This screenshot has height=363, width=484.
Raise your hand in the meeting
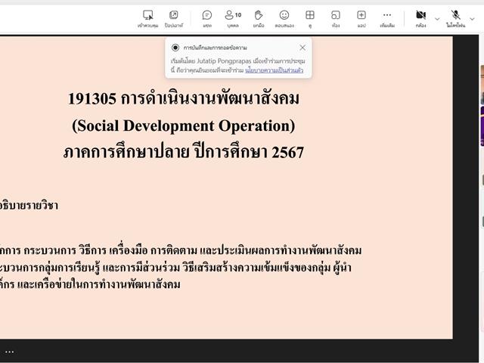click(x=259, y=17)
